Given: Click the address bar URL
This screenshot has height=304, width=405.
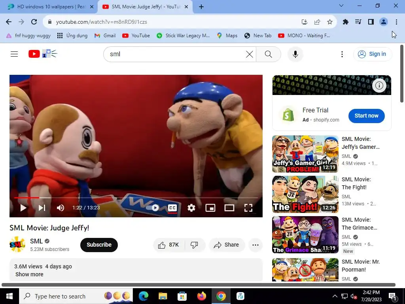Looking at the screenshot, I should pyautogui.click(x=102, y=22).
